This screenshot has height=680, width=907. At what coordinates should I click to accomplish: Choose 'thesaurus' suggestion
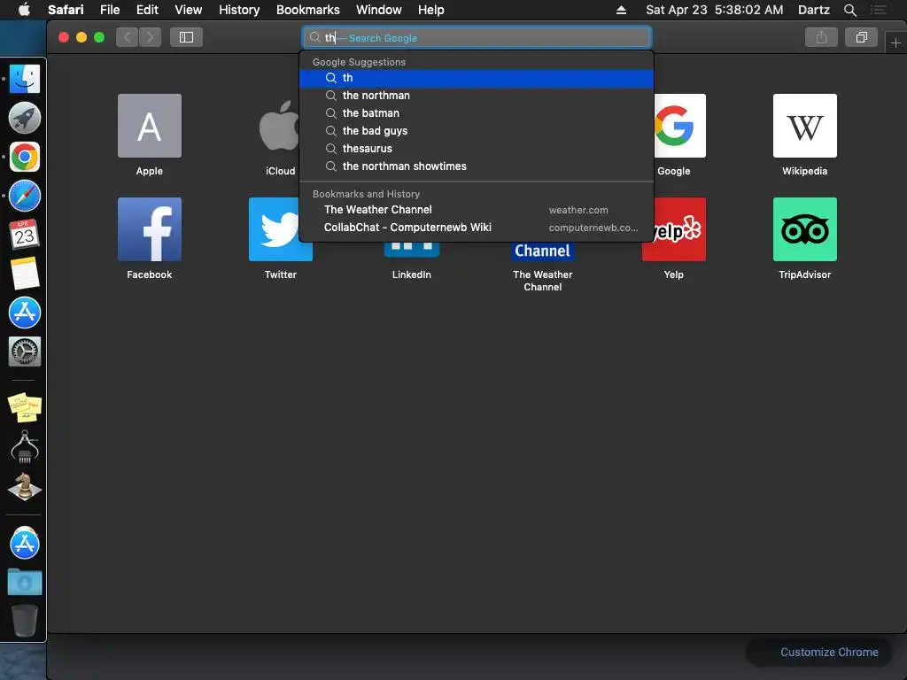477,149
